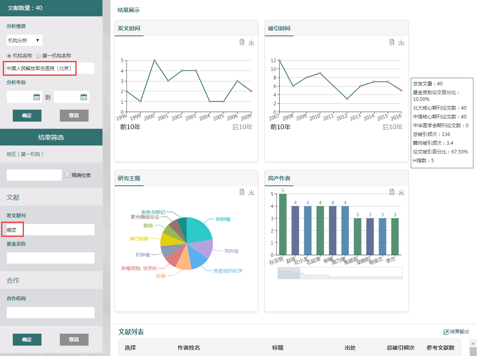Viewport: 477px width, 356px height.
Task: Open the start year calendar picker
Action: click(x=37, y=97)
